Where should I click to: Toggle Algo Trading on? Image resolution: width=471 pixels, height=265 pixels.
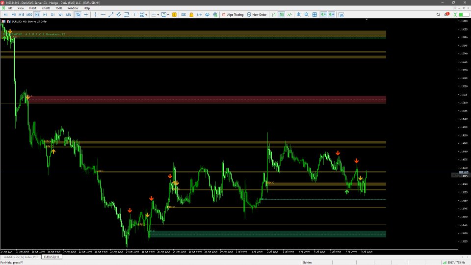pyautogui.click(x=233, y=14)
